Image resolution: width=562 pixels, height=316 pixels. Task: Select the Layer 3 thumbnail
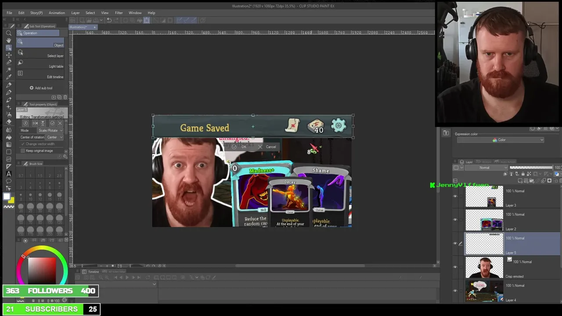tap(484, 196)
